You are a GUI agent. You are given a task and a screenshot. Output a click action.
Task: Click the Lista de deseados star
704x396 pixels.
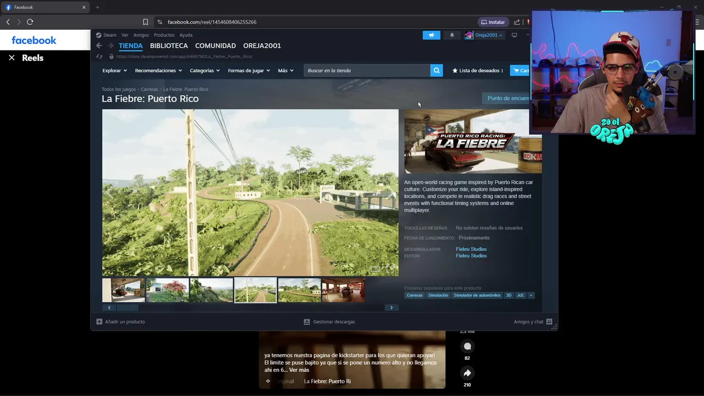click(455, 70)
